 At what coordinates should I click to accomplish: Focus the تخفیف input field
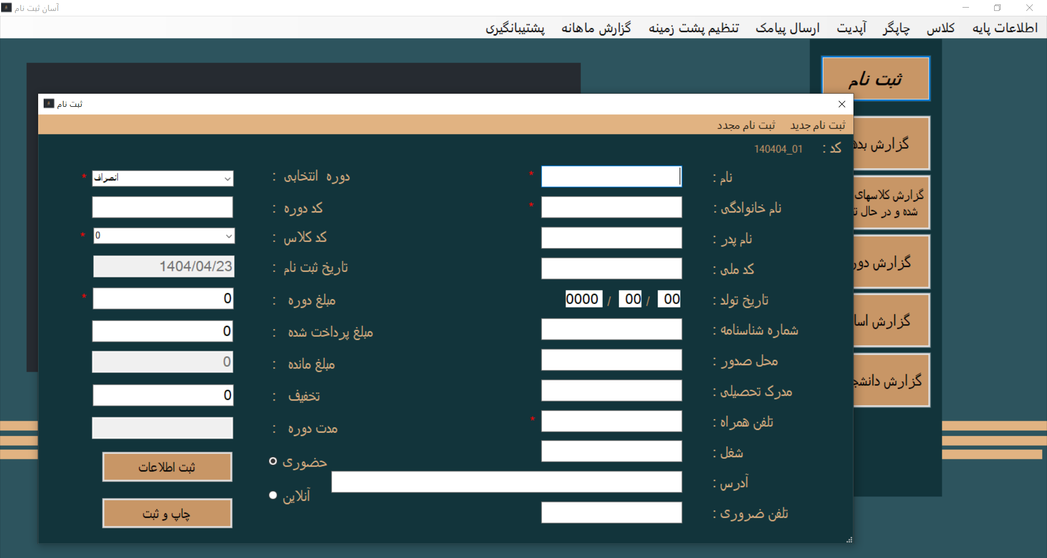[x=163, y=395]
